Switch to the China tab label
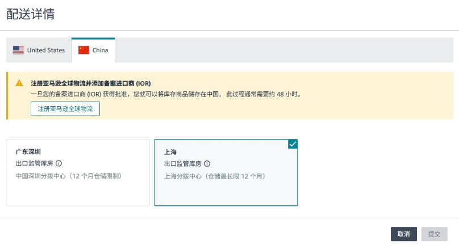The height and width of the screenshot is (245, 459). (x=100, y=50)
